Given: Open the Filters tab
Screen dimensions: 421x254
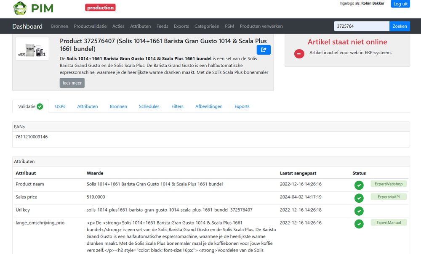Looking at the screenshot, I should coord(178,106).
